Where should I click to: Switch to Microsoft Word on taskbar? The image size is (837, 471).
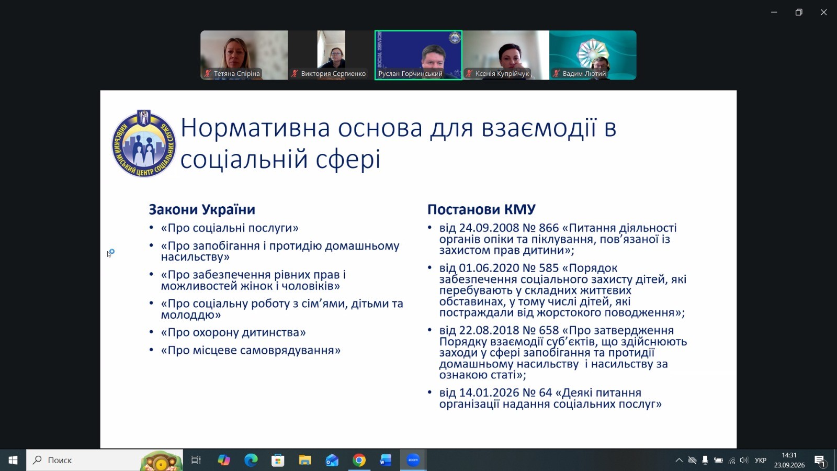point(386,460)
